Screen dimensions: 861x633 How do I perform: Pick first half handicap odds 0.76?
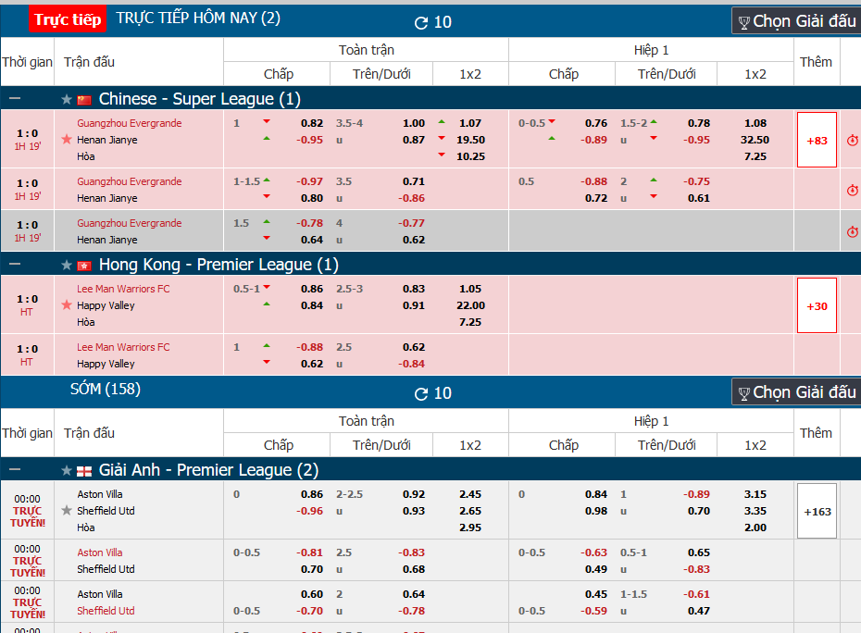pyautogui.click(x=596, y=123)
